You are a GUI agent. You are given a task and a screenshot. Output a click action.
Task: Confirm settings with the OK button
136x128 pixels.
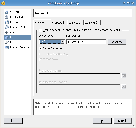[102, 121]
